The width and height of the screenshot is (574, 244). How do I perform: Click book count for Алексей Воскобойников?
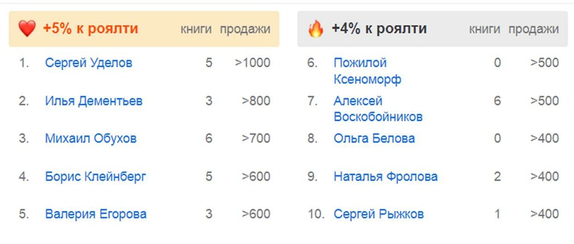tap(497, 101)
